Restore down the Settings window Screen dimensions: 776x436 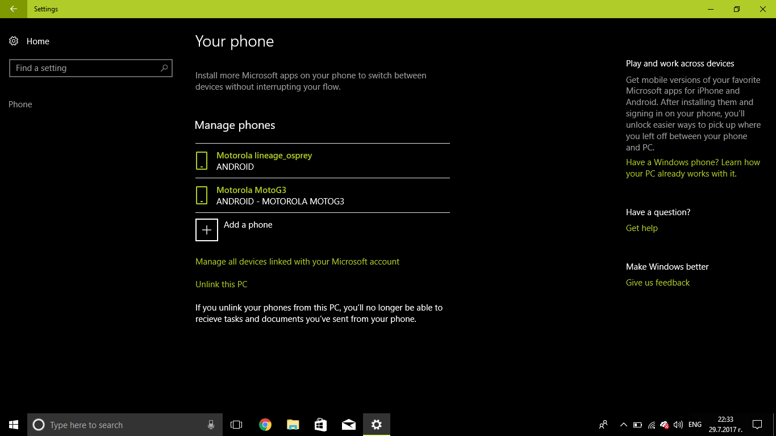point(737,9)
